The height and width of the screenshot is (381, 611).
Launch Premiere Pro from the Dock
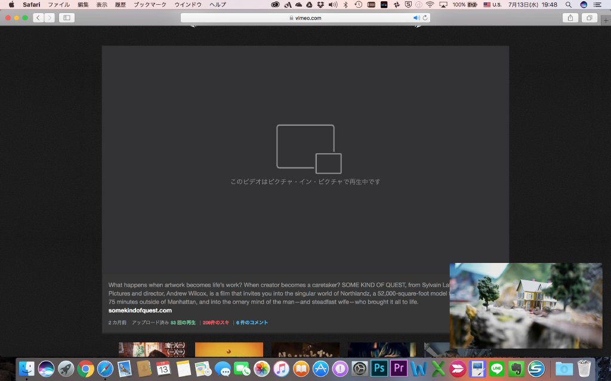(x=399, y=368)
